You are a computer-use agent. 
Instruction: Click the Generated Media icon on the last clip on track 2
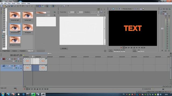click(x=46, y=66)
